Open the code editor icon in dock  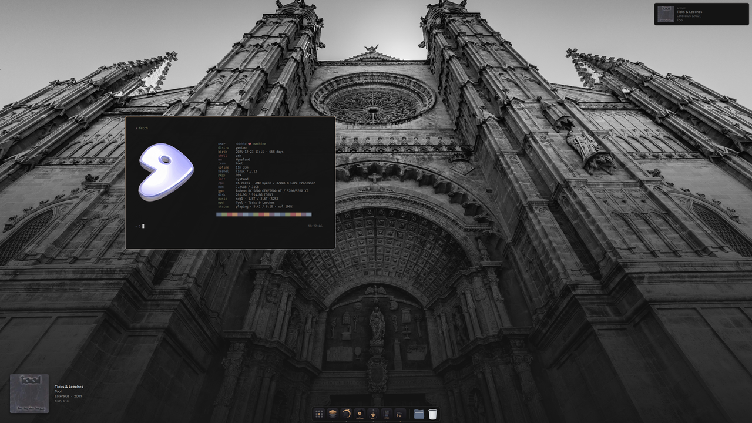click(387, 414)
